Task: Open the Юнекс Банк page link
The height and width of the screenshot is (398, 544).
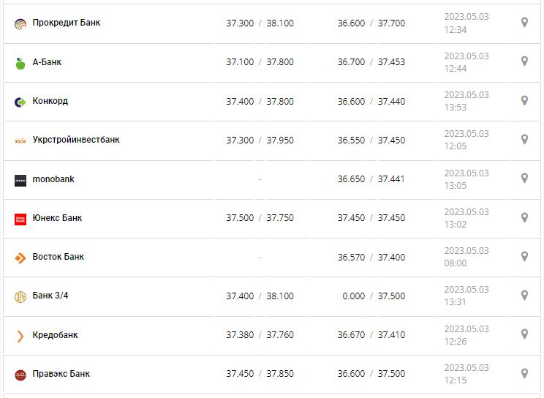Action: 57,218
